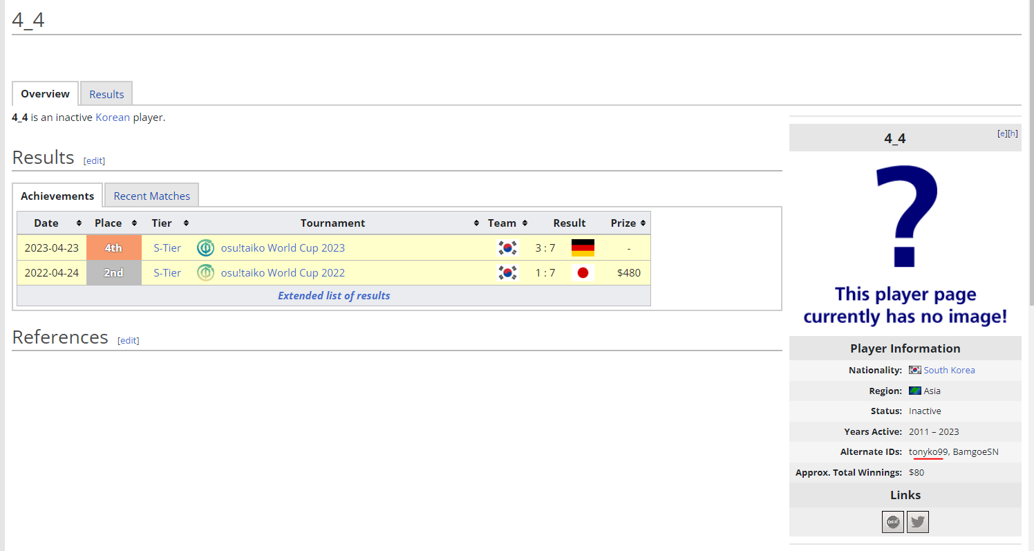Click the osu!taiko World Cup 2022 logo icon
The image size is (1034, 551).
205,273
